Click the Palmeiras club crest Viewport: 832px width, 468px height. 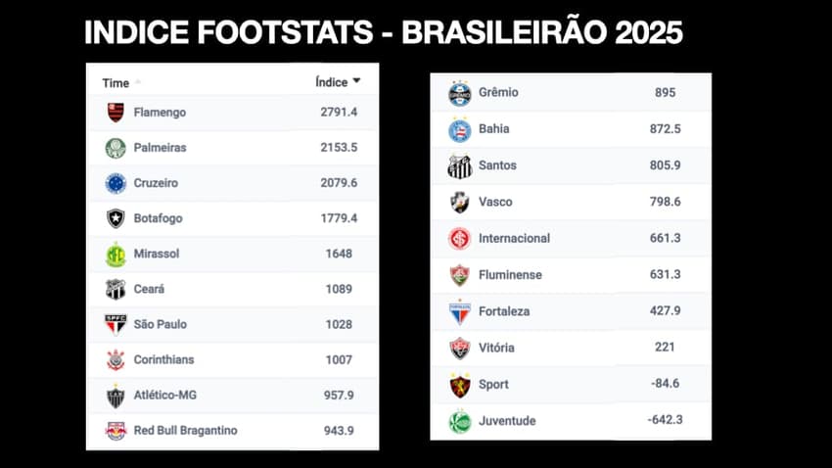[x=116, y=148]
